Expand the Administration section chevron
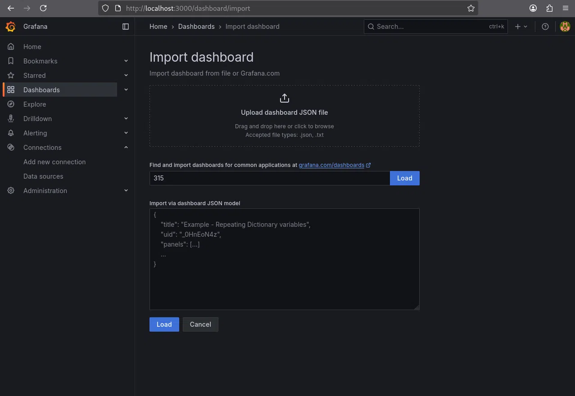Viewport: 575px width, 396px height. pos(126,191)
